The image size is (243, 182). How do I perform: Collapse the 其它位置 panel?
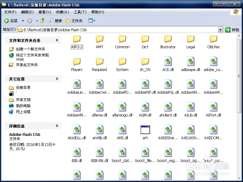pyautogui.click(x=57, y=79)
